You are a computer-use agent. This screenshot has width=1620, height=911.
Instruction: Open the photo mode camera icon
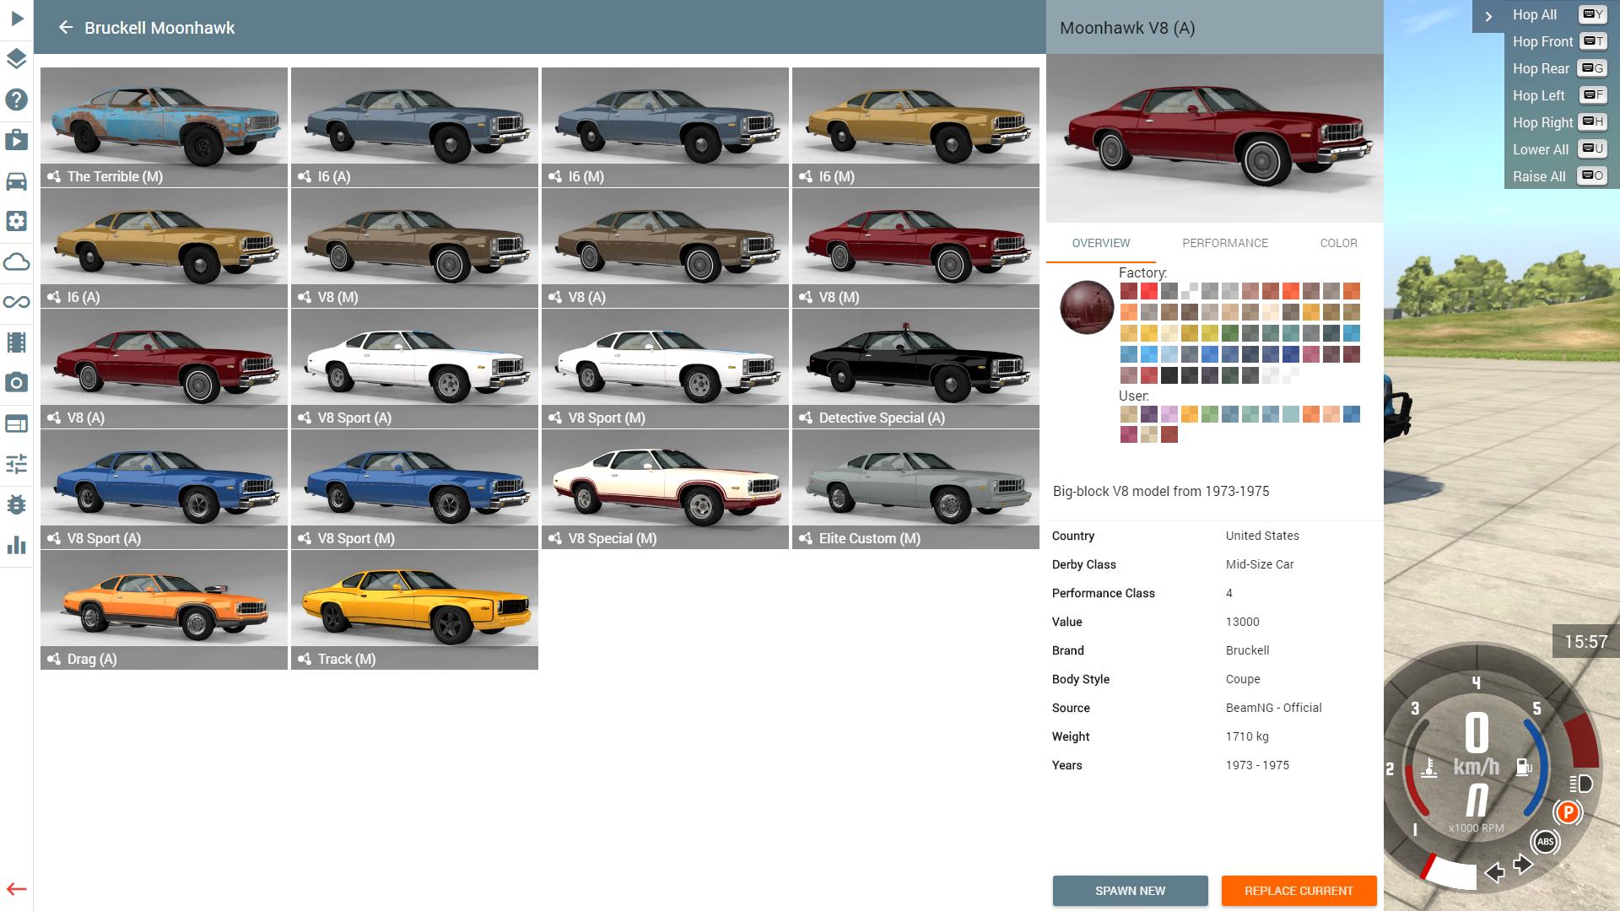click(x=16, y=383)
